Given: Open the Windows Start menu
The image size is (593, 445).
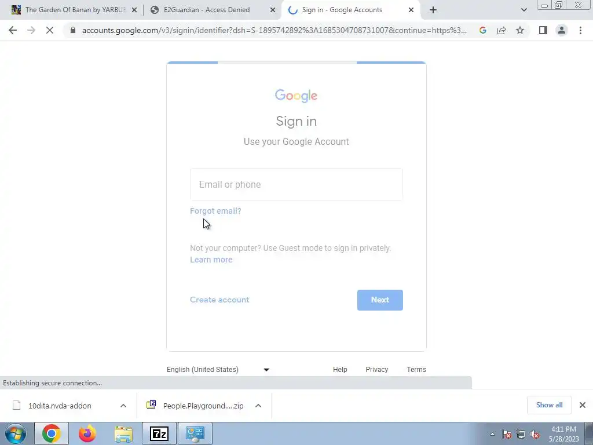Looking at the screenshot, I should tap(16, 433).
